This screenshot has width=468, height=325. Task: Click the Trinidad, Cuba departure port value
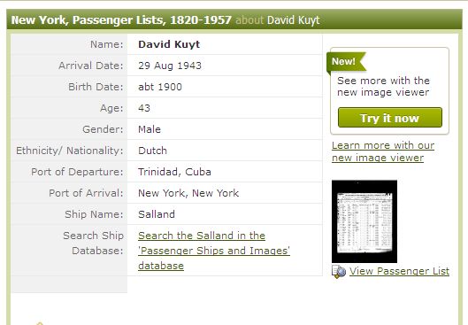(174, 172)
